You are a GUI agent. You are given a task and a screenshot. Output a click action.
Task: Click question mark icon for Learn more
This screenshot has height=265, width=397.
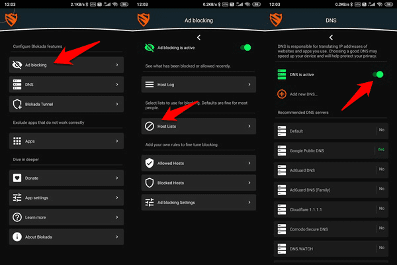17,217
